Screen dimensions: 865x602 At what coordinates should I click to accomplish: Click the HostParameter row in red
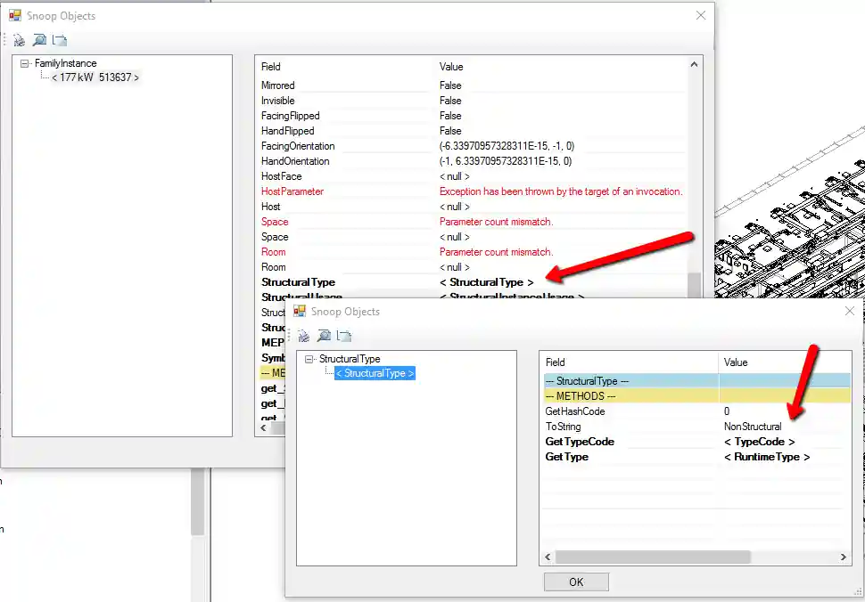(x=292, y=191)
